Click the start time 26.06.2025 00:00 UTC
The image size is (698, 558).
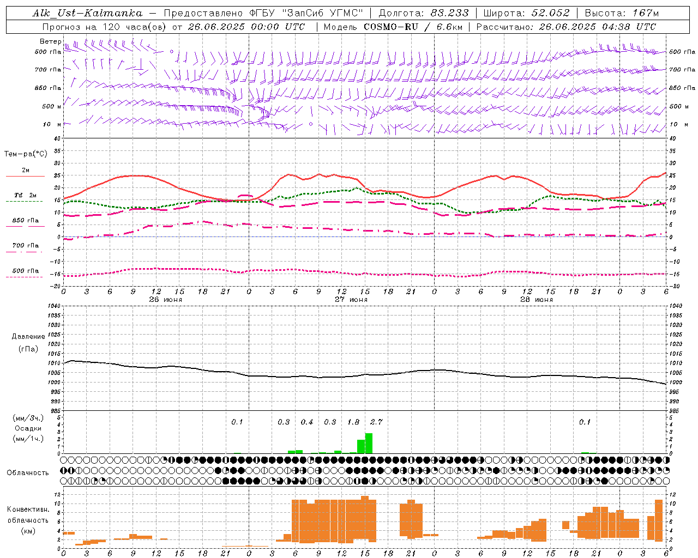[246, 27]
